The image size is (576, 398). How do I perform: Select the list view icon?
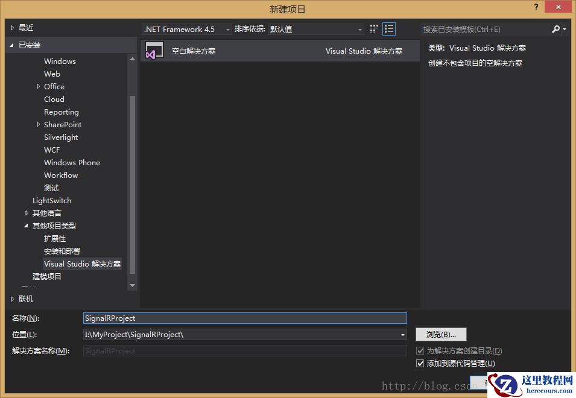[389, 28]
